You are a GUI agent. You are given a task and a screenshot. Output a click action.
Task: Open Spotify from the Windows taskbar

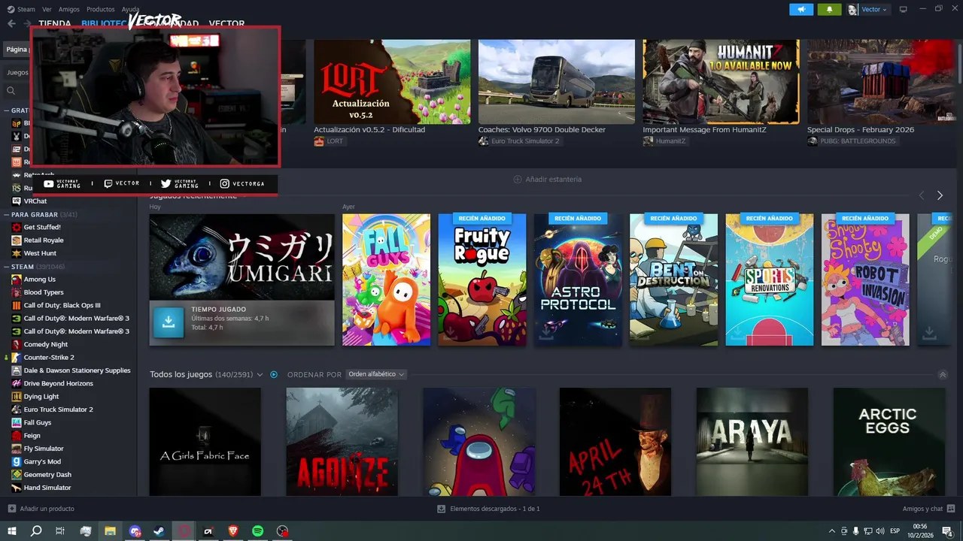tap(257, 531)
